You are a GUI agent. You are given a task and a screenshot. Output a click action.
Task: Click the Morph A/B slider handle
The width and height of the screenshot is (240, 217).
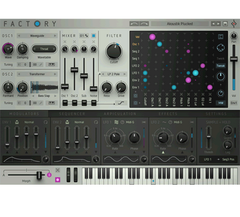click(39, 175)
